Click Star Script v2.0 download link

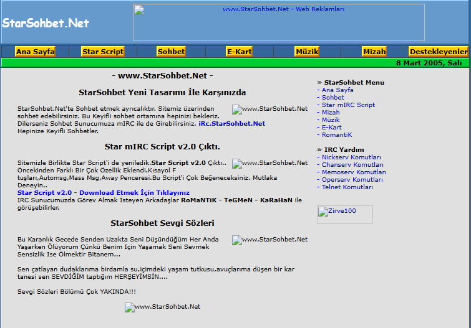(104, 192)
